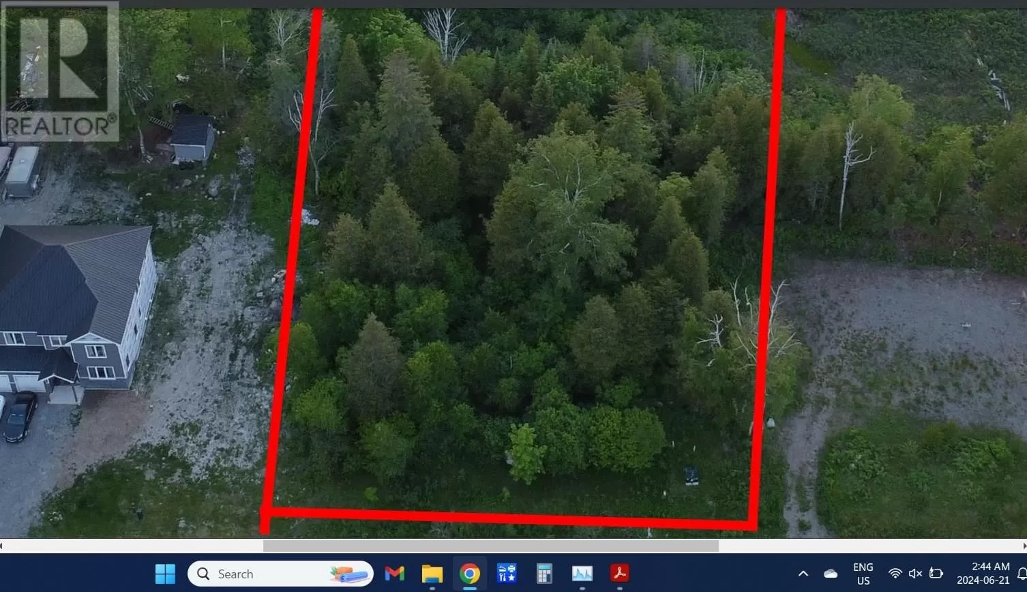The width and height of the screenshot is (1027, 592).
Task: Check the battery status icon
Action: [x=936, y=574]
